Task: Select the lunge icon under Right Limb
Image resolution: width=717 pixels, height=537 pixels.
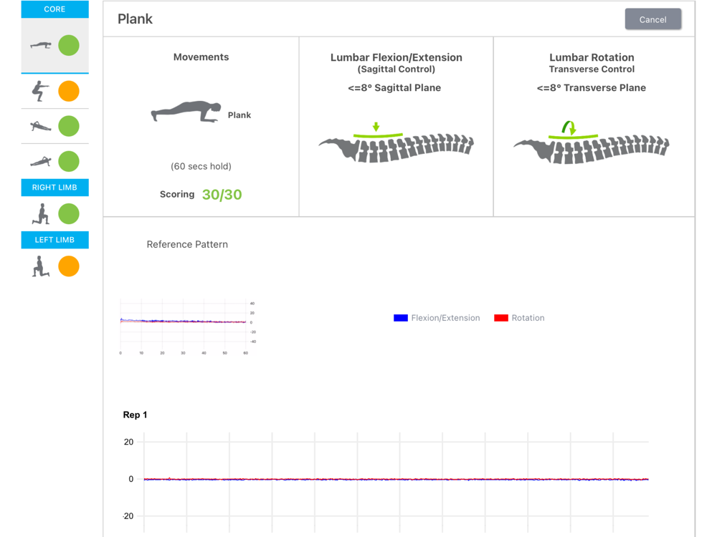Action: pyautogui.click(x=41, y=213)
